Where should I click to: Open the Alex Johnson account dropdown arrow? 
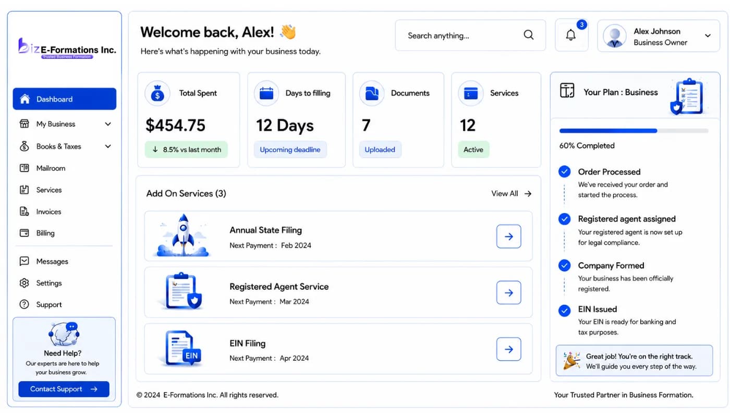click(708, 36)
